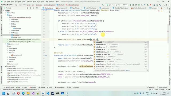
Task: Open the Android project view dropdown
Action: click(x=9, y=8)
